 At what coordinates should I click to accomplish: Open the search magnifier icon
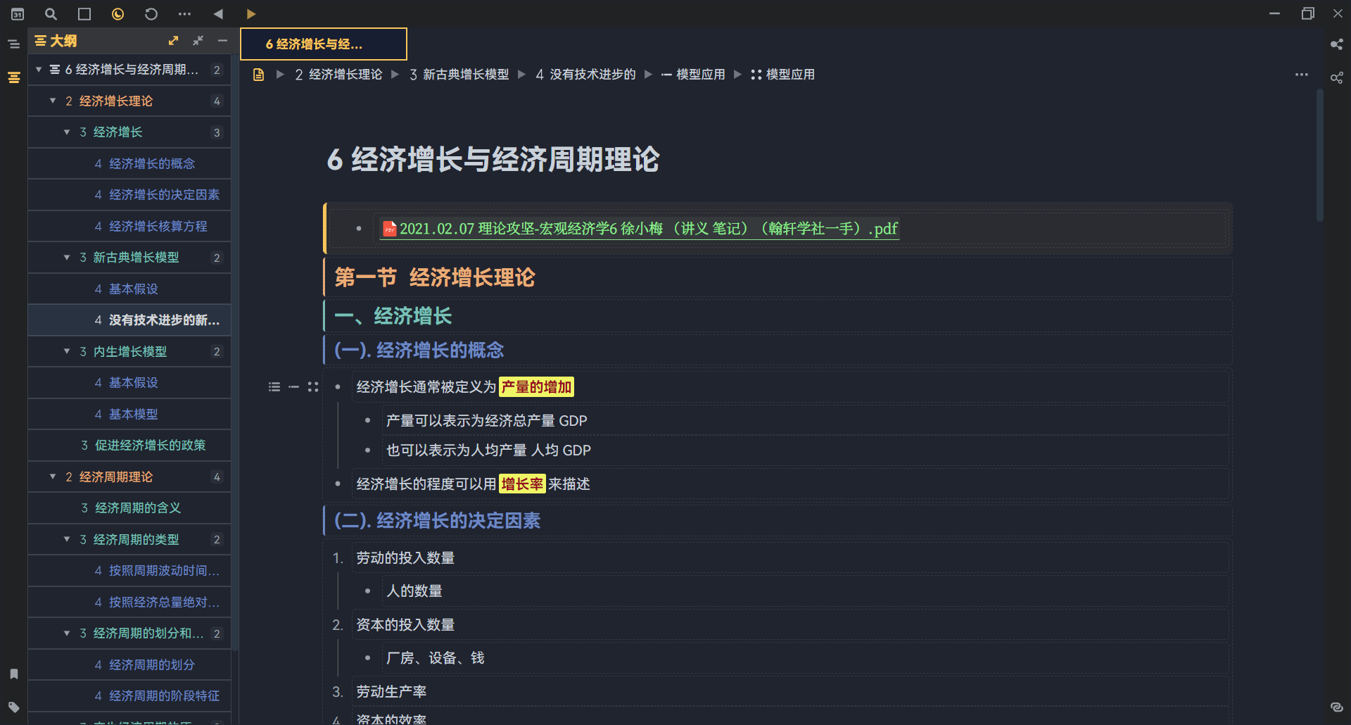click(51, 14)
